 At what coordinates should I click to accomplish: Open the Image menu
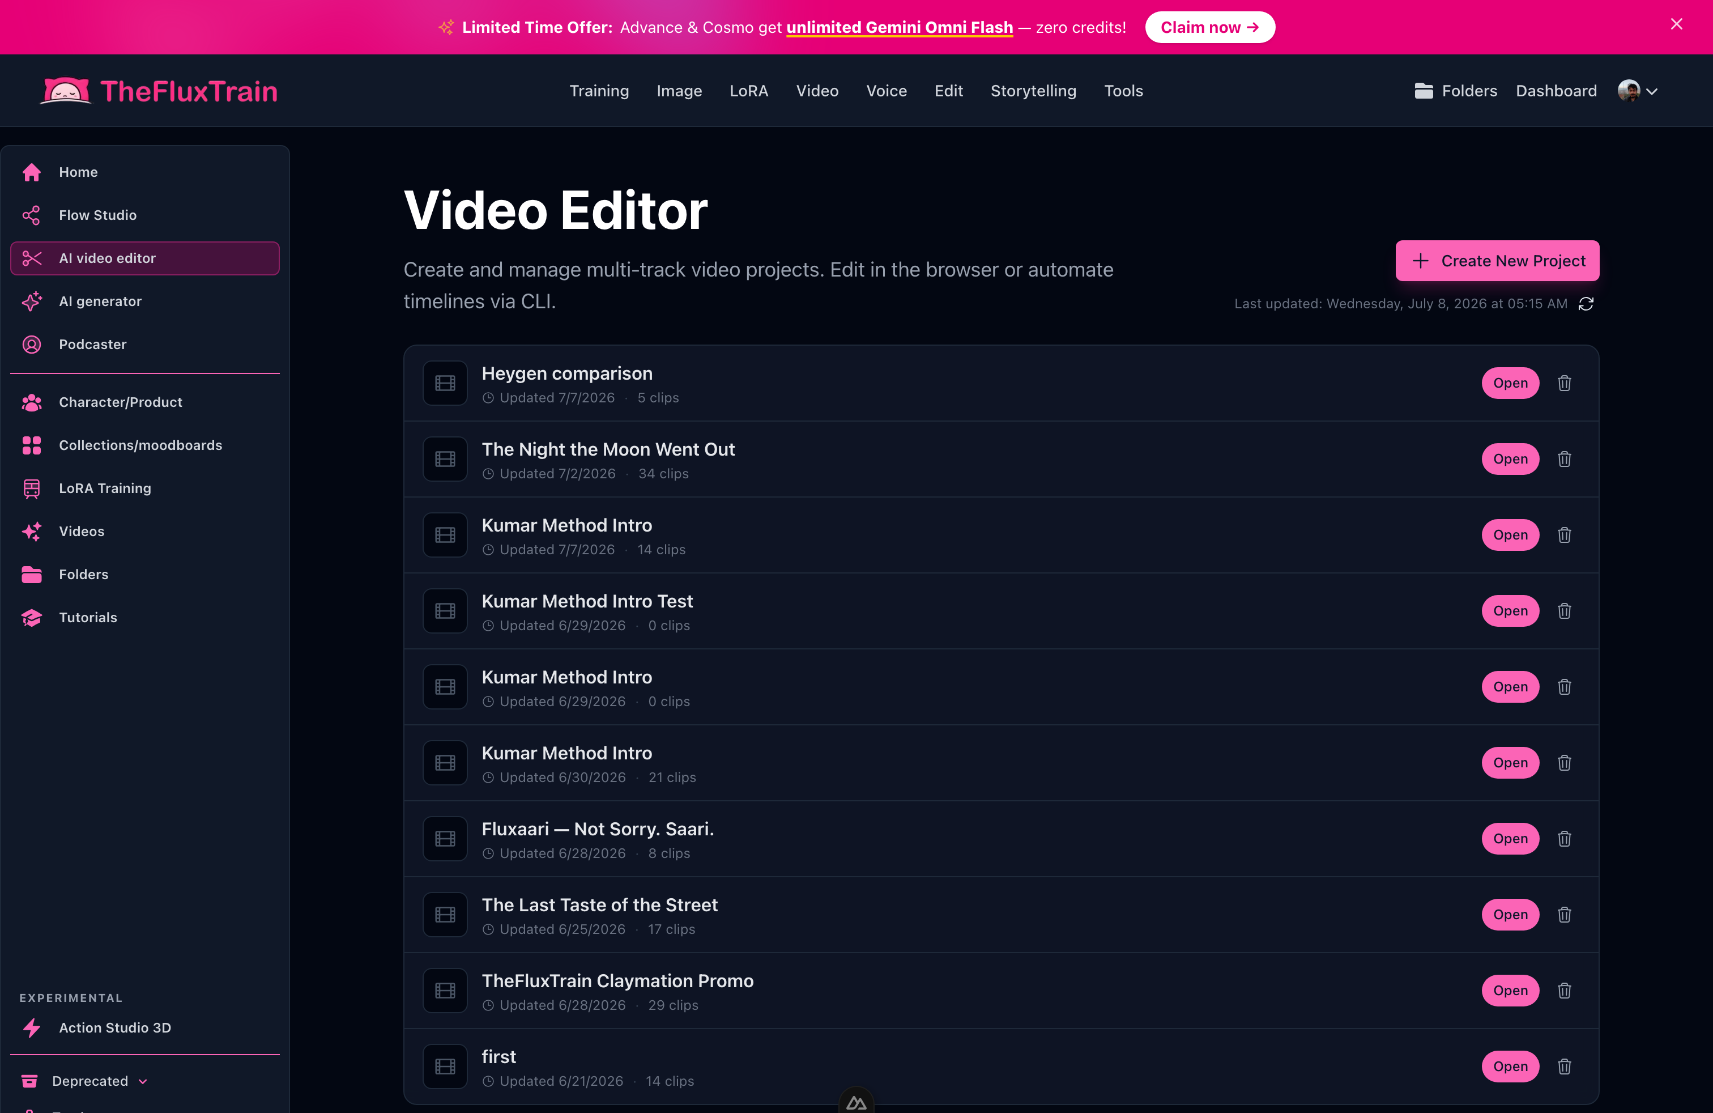(x=679, y=91)
